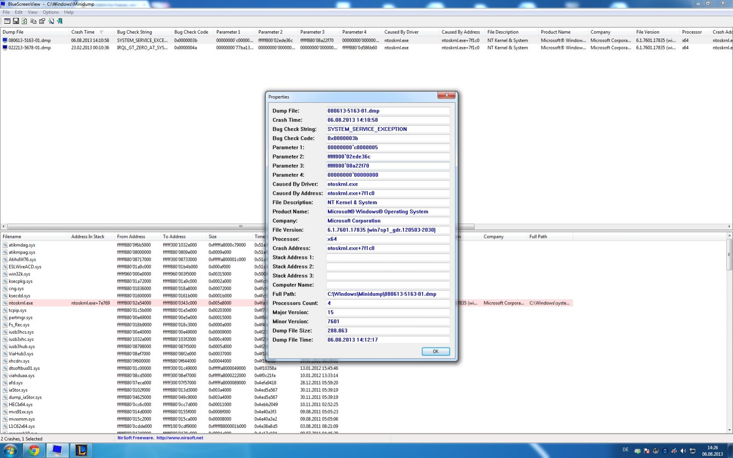Click the Computer Name field in Properties
This screenshot has width=733, height=458.
pos(388,285)
